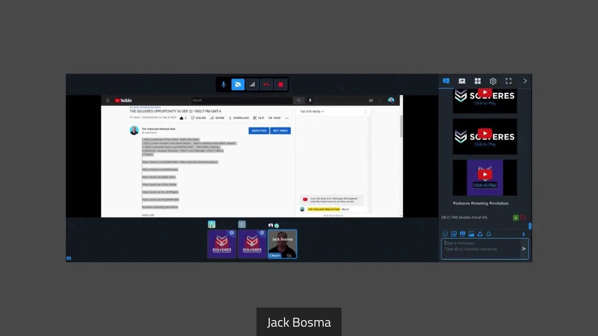Open YouTube create video icon
The height and width of the screenshot is (336, 598).
pyautogui.click(x=371, y=100)
